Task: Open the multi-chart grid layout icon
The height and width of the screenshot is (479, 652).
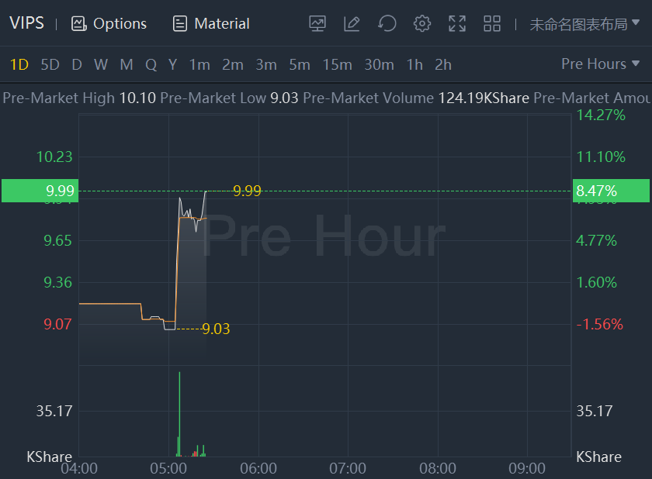Action: [492, 23]
